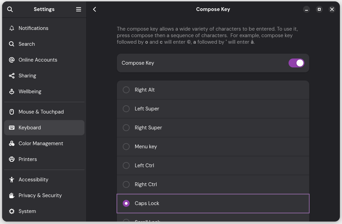Click the Wellbeing icon in sidebar

[12, 92]
